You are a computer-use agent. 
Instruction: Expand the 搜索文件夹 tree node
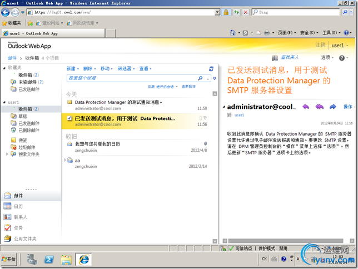tap(7, 154)
